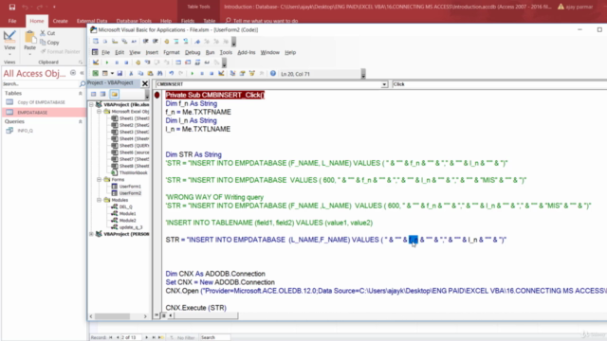607x341 pixels.
Task: Undo the last edit in VBA editor
Action: point(171,74)
